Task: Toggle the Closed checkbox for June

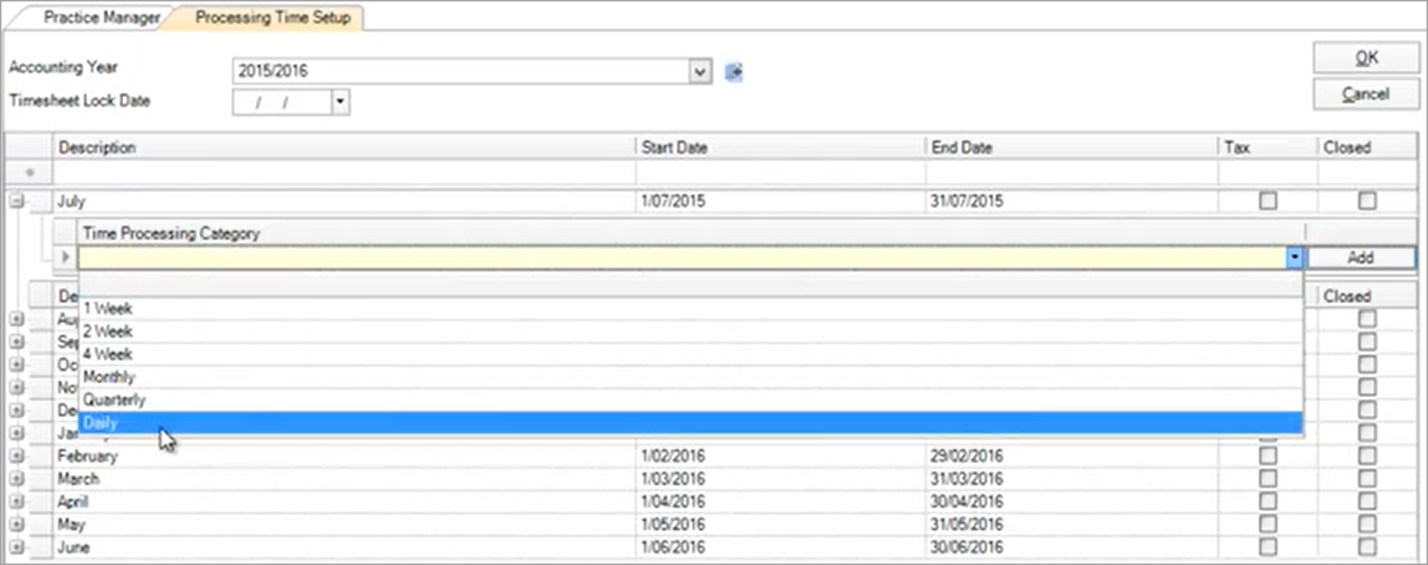Action: [x=1367, y=547]
